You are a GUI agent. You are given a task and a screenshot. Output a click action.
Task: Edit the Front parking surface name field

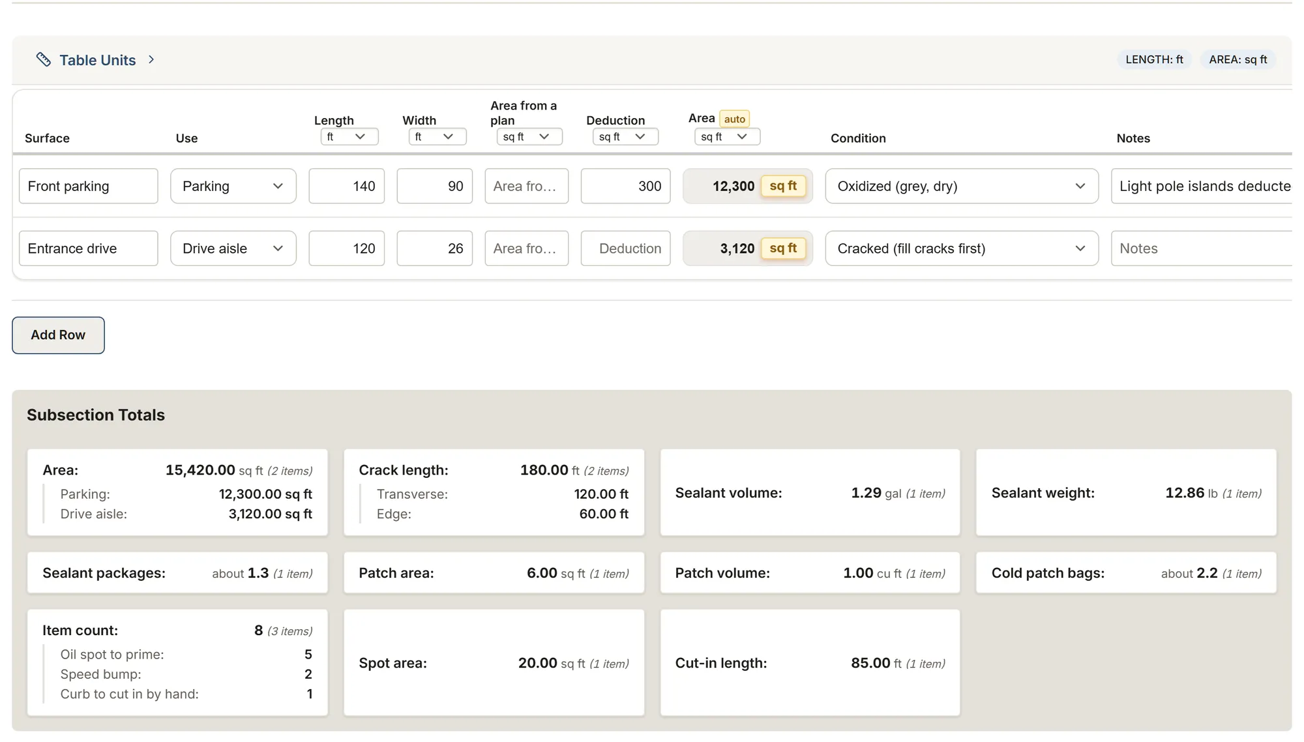click(89, 186)
